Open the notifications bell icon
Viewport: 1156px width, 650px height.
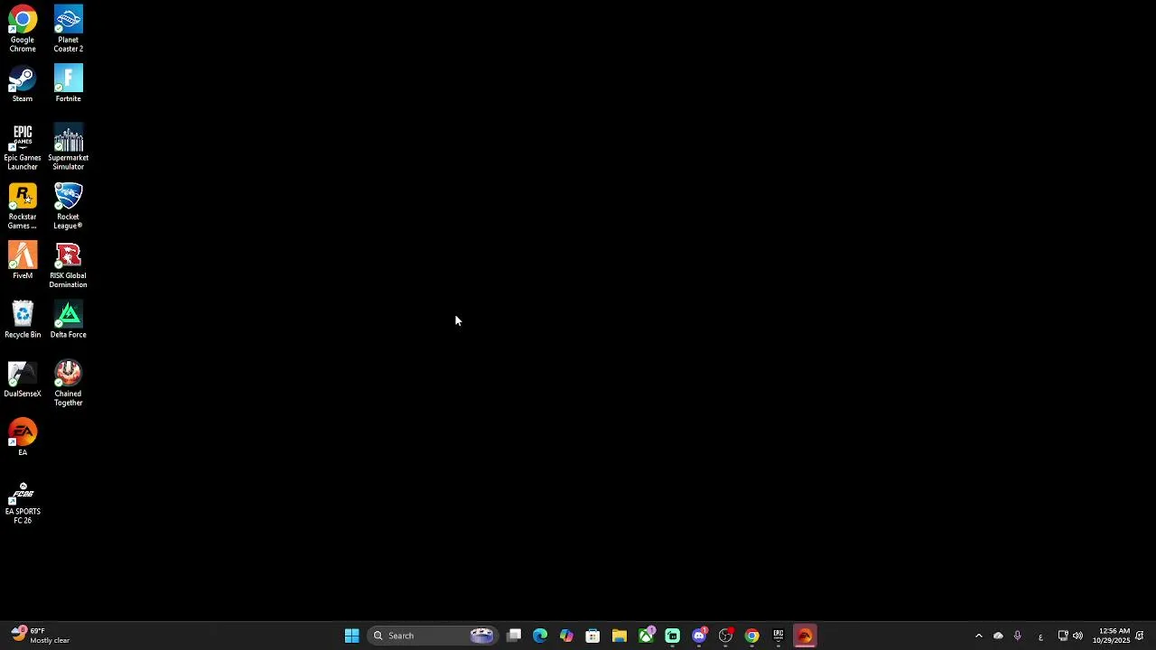1140,636
